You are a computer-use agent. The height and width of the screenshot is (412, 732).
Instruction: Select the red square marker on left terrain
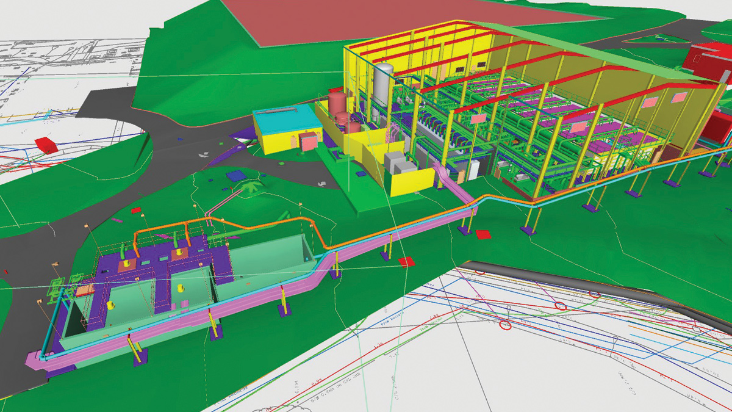pyautogui.click(x=45, y=145)
